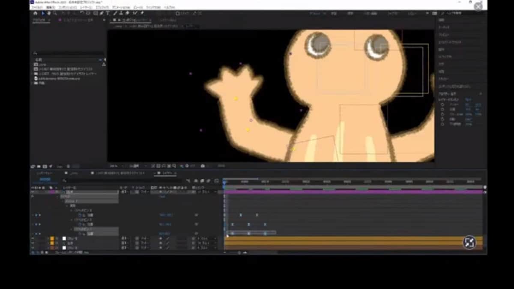This screenshot has height=289, width=514.
Task: Select the Type (T) tool
Action: pos(108,13)
